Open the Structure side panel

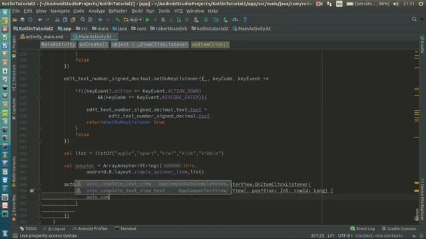(x=14, y=77)
